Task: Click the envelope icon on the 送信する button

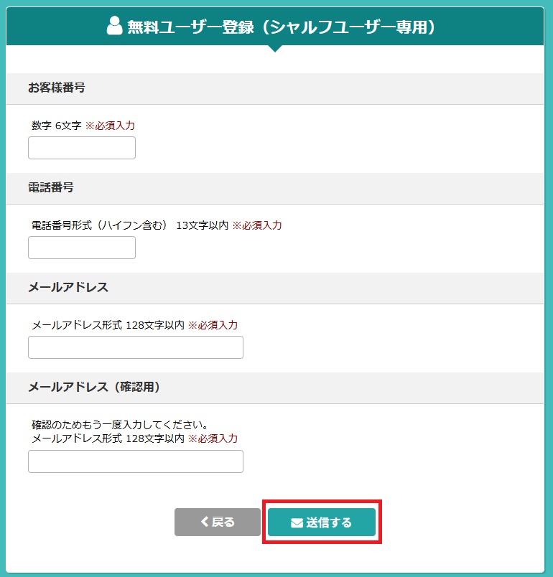Action: 297,522
